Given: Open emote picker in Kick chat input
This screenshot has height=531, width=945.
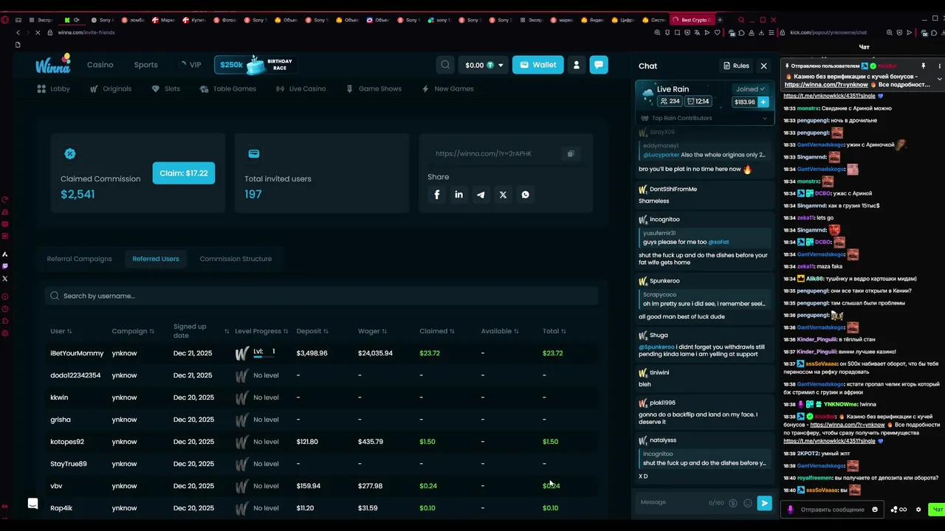Looking at the screenshot, I should pyautogui.click(x=875, y=510).
